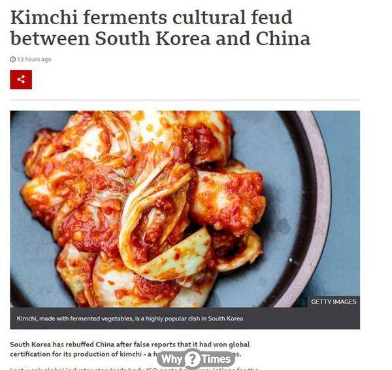392x370 pixels.
Task: Click the clock icon beside the timestamp
Action: (13, 59)
